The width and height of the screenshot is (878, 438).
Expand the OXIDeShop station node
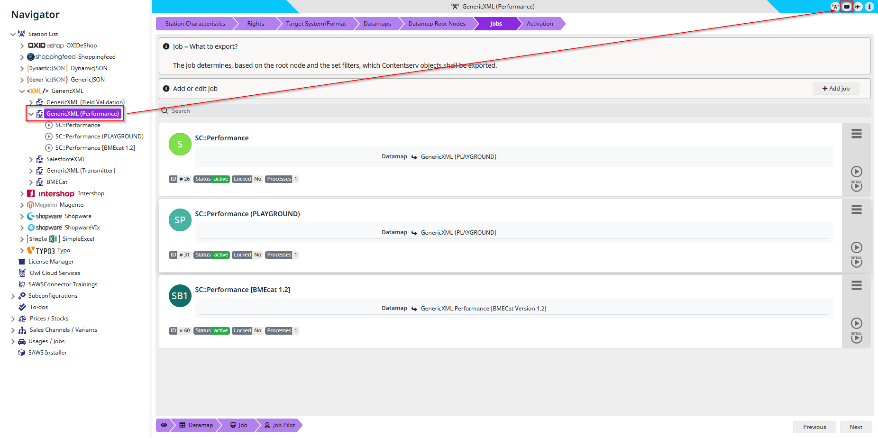click(22, 46)
